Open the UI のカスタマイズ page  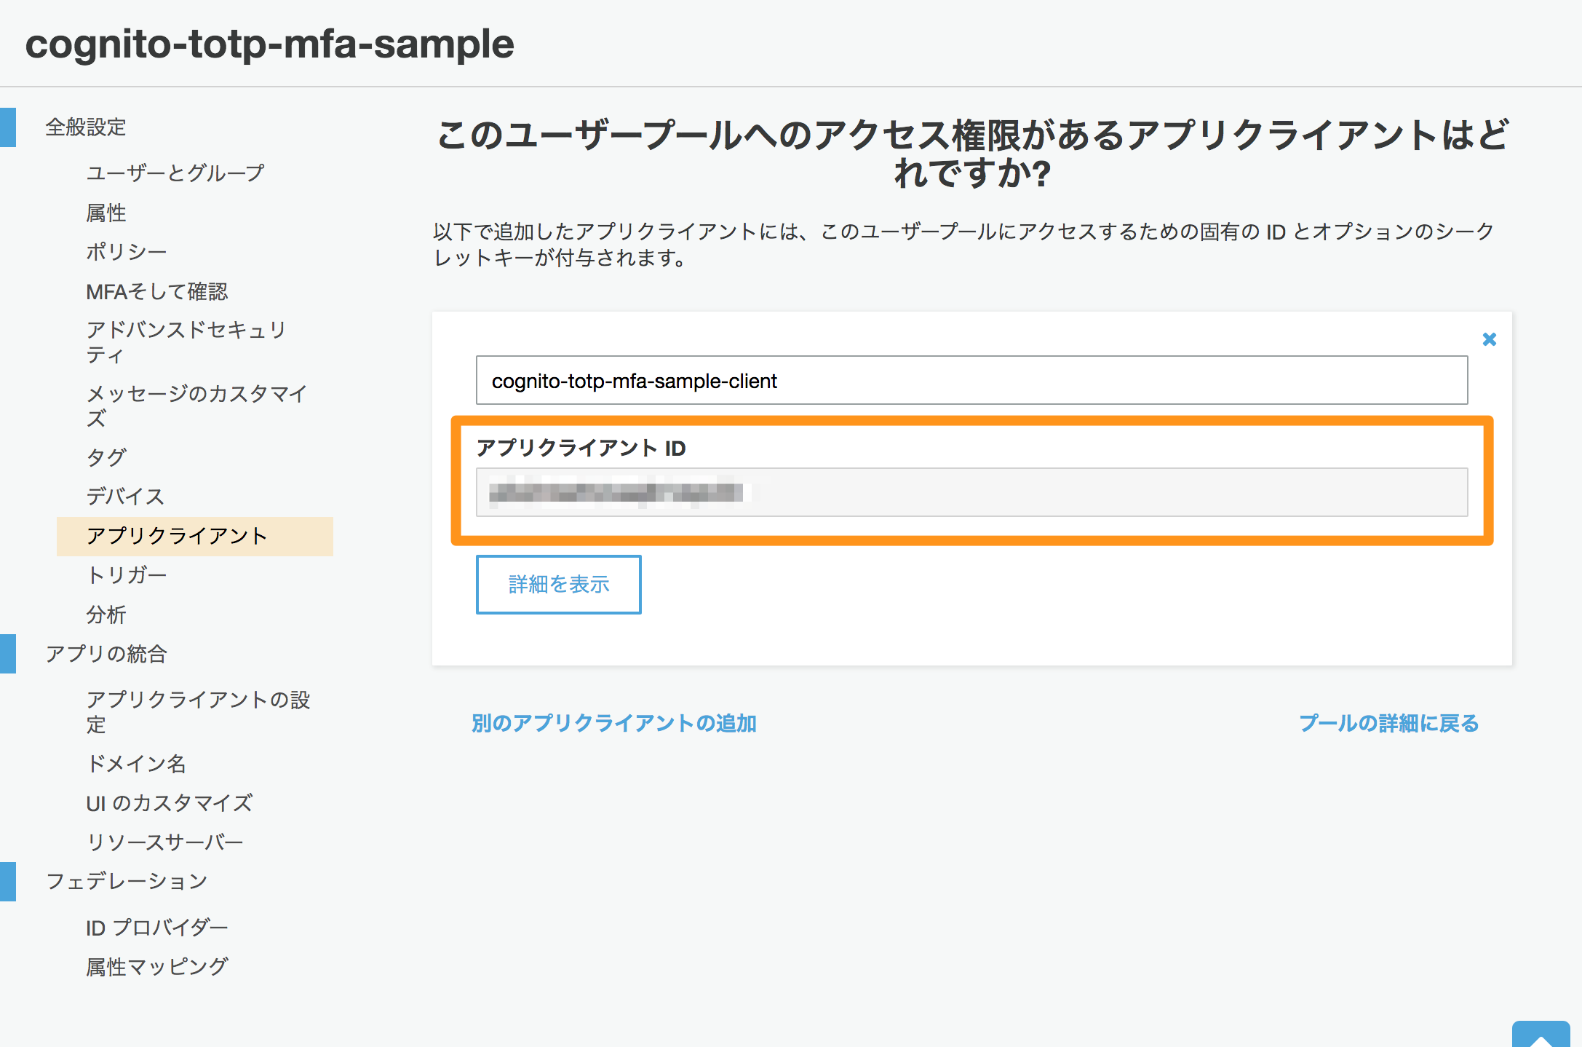pos(170,803)
